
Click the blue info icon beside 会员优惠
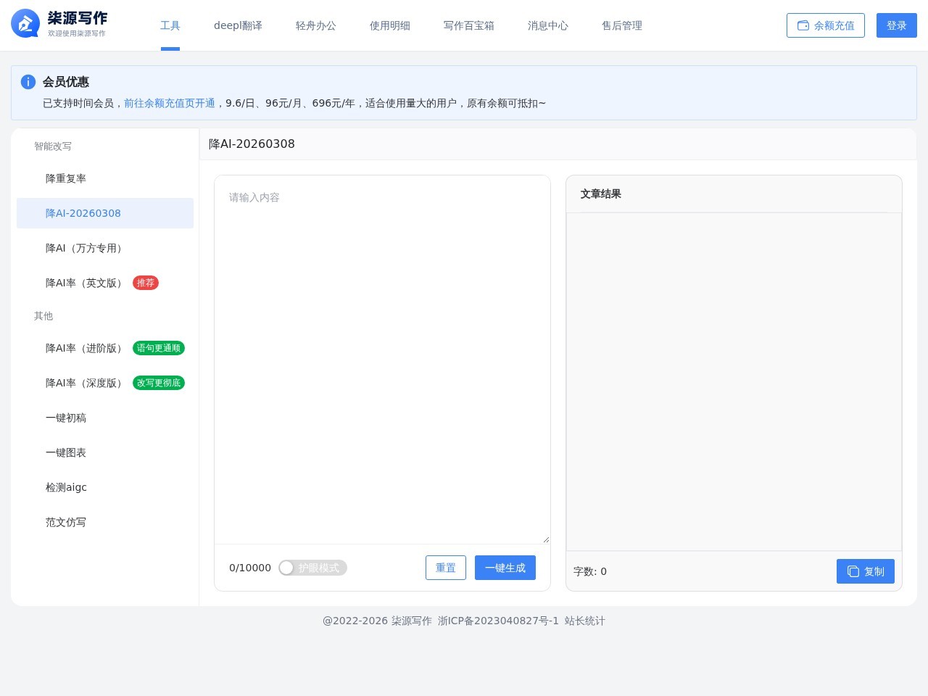(28, 82)
